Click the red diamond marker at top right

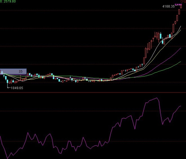tap(182, 1)
